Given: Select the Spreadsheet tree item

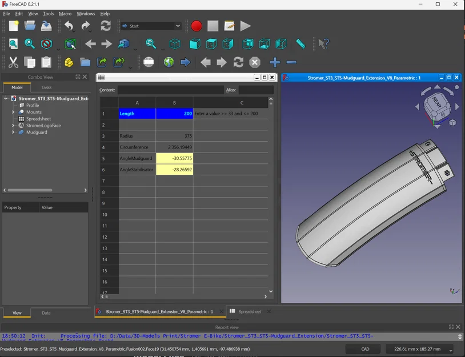Looking at the screenshot, I should [x=38, y=119].
